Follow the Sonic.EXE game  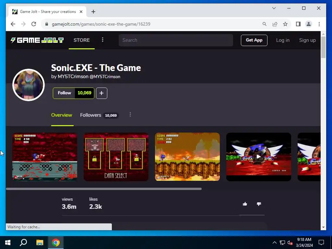[x=64, y=93]
